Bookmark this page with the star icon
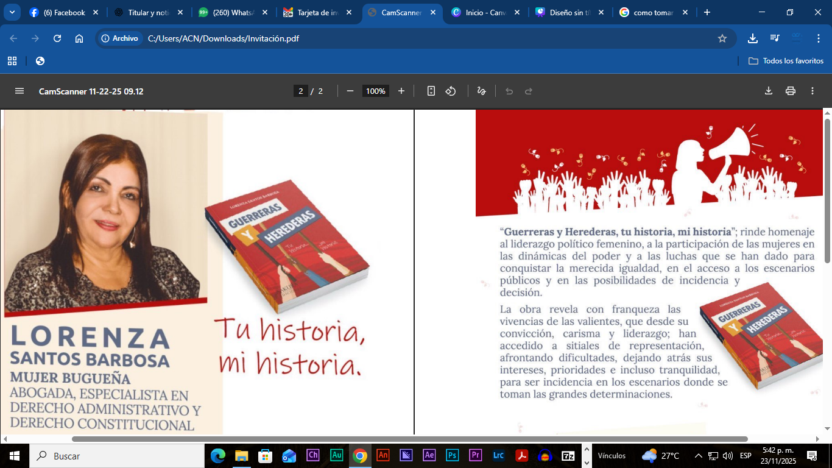The image size is (832, 468). pyautogui.click(x=722, y=38)
